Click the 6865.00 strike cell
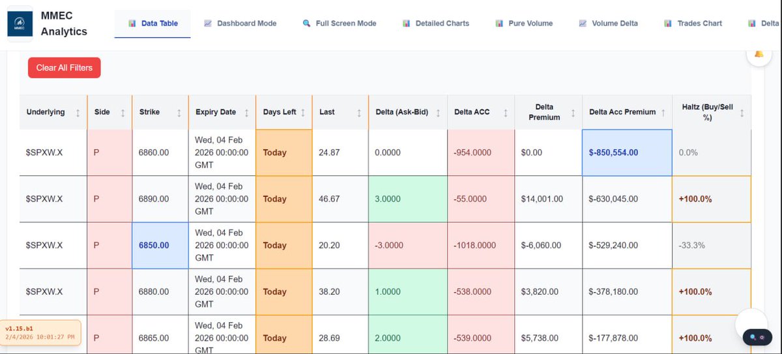This screenshot has height=354, width=782. [x=160, y=334]
